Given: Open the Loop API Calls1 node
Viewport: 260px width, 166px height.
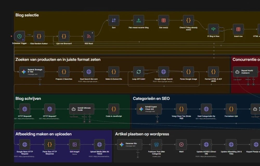Looking at the screenshot, I should coord(139,72).
